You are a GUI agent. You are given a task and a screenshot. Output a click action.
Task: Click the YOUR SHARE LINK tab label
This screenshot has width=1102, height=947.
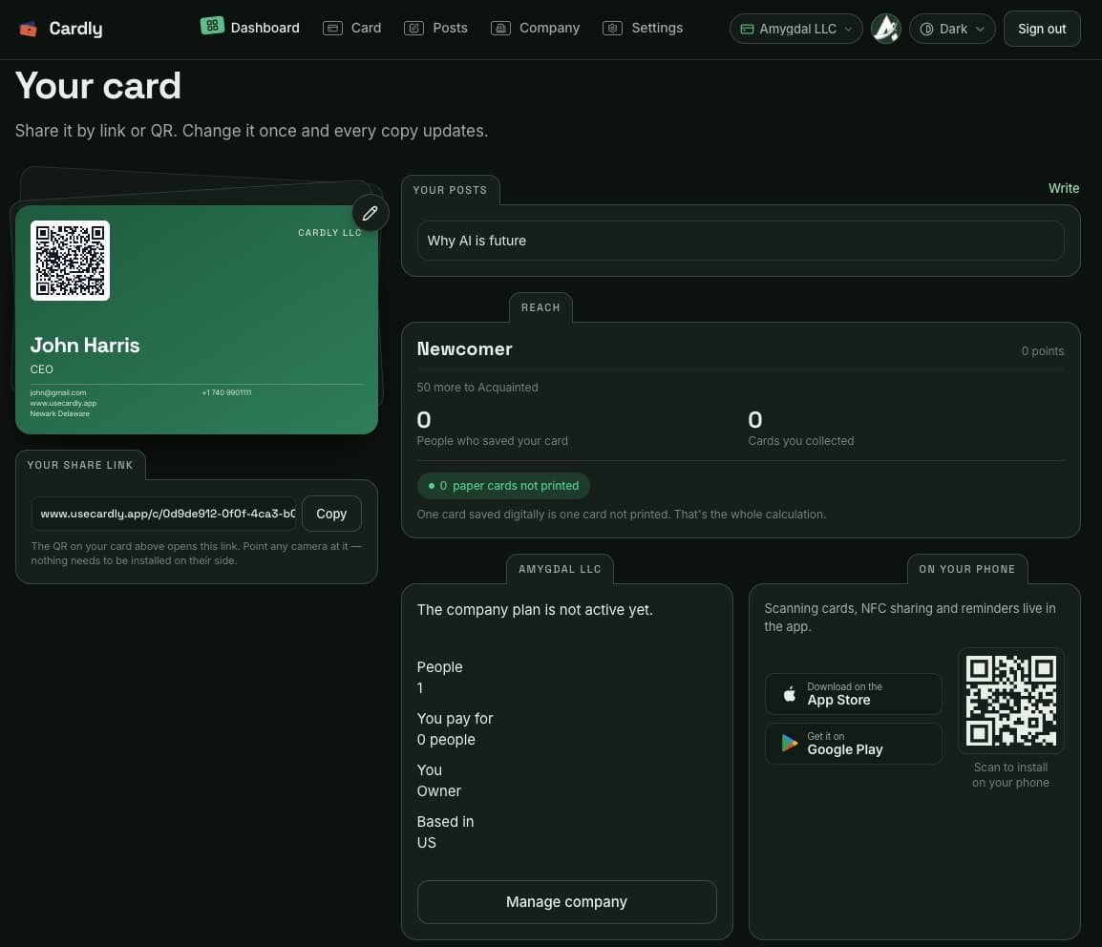80,465
